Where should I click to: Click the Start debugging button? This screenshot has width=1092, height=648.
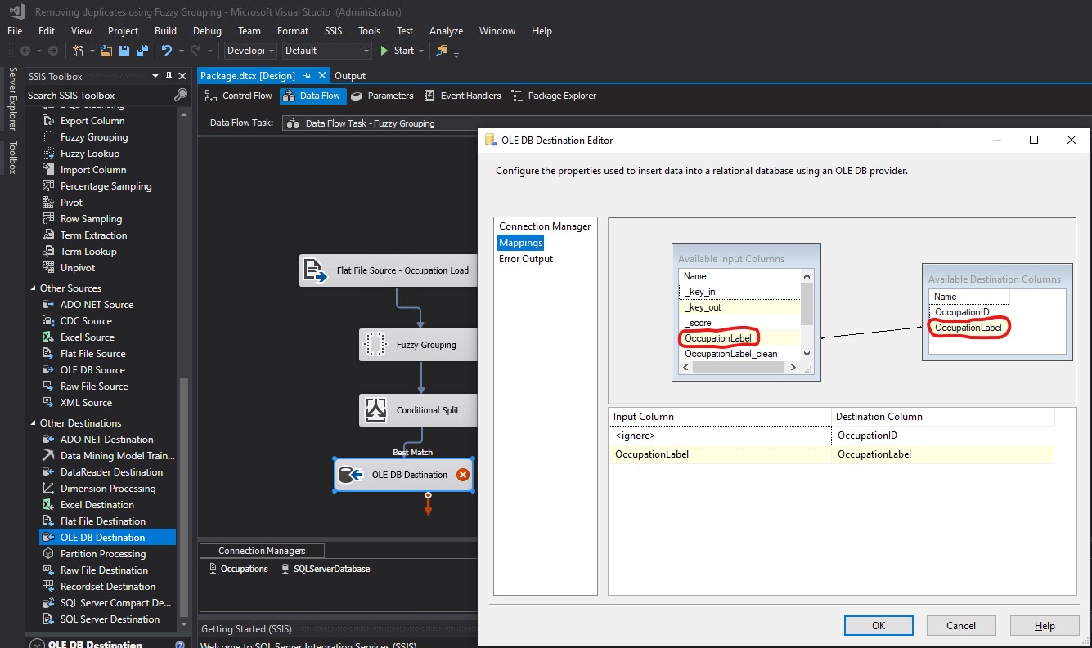click(398, 51)
